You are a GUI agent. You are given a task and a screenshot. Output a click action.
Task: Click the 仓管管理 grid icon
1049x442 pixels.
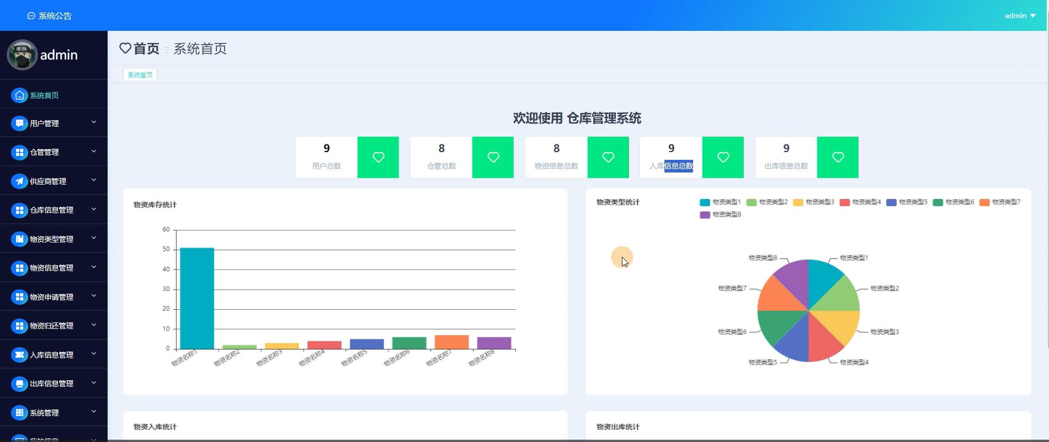(19, 152)
